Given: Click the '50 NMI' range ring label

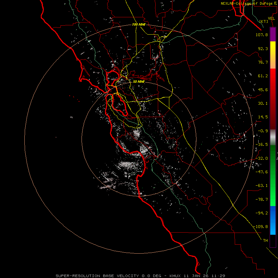Looking at the screenshot, I should (139, 82).
